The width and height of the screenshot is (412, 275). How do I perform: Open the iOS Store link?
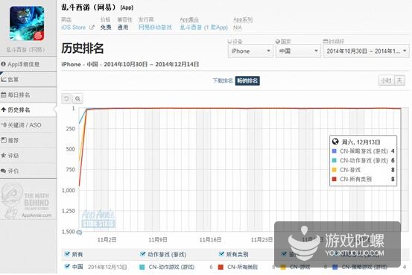[x=73, y=28]
